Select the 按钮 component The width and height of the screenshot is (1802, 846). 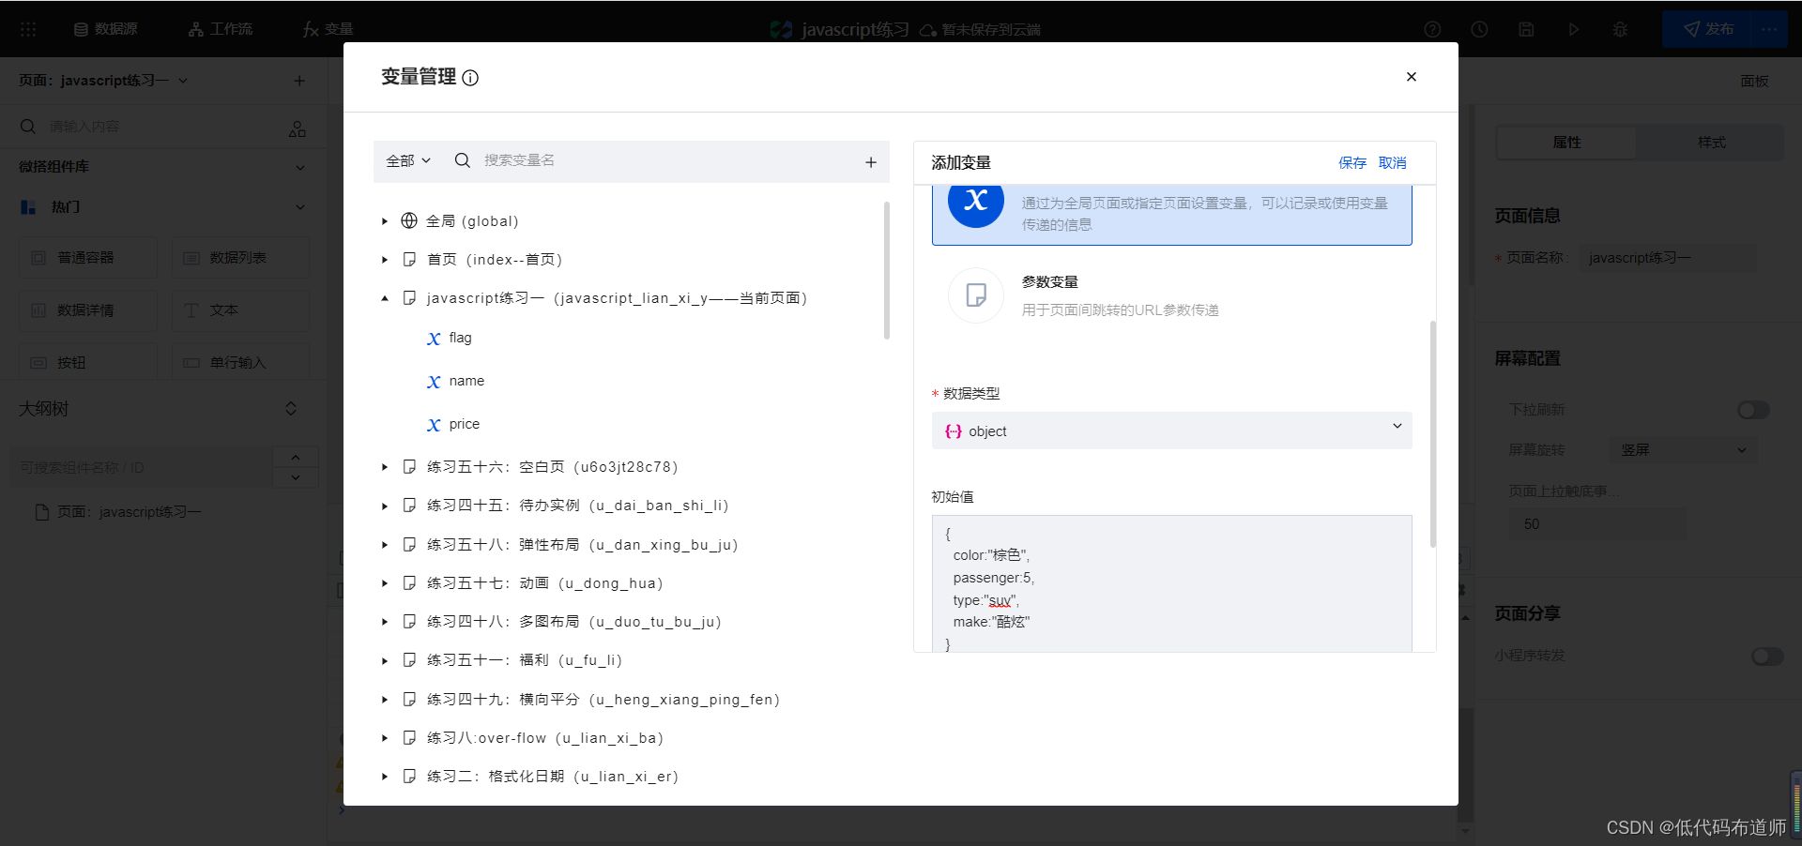coord(88,362)
